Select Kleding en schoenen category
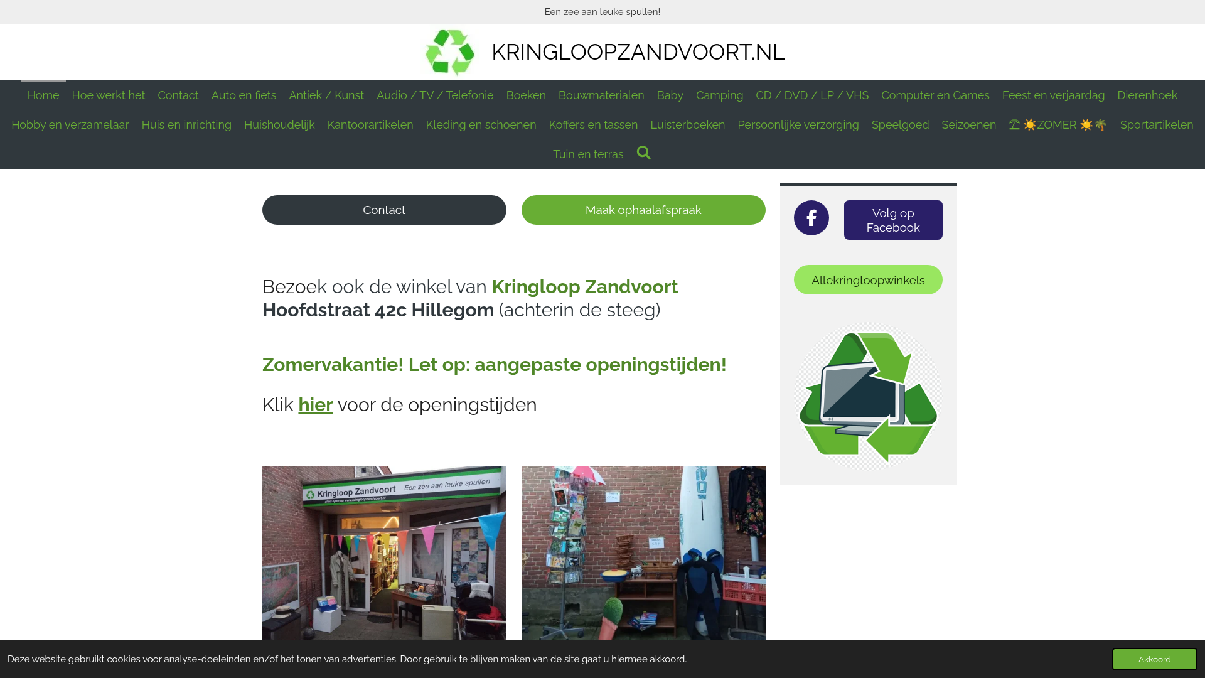 (x=481, y=125)
